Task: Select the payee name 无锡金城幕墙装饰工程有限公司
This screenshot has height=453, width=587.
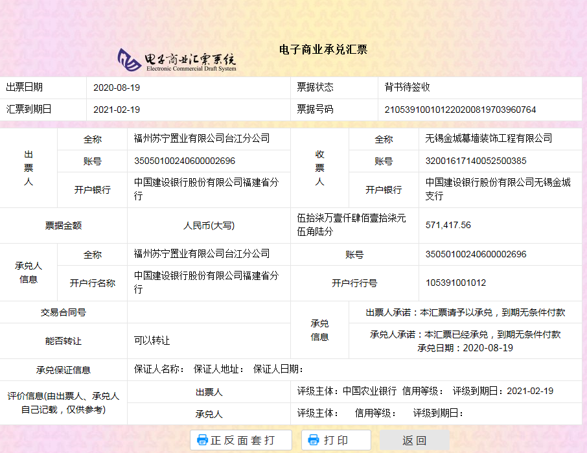Action: (489, 139)
